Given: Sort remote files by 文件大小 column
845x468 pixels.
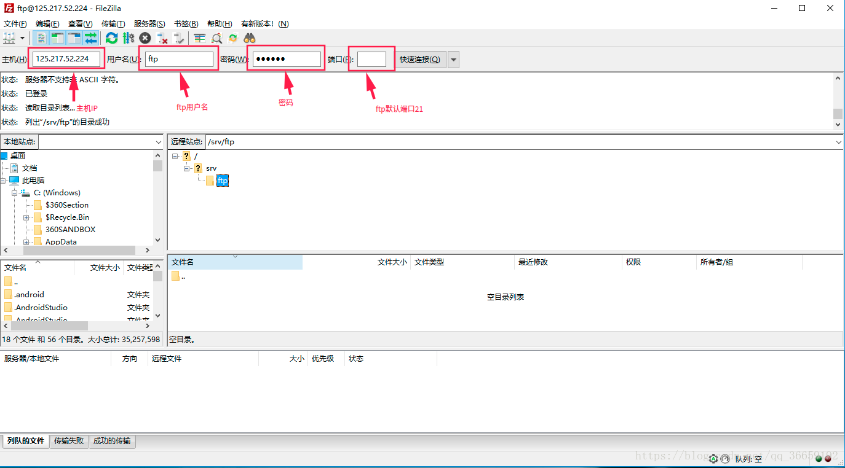Looking at the screenshot, I should point(357,262).
